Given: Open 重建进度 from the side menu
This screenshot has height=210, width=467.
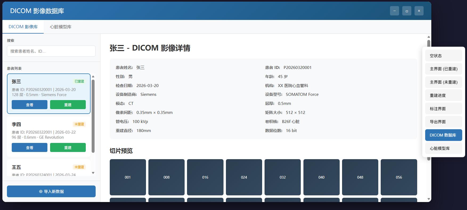Looking at the screenshot, I should (444, 95).
